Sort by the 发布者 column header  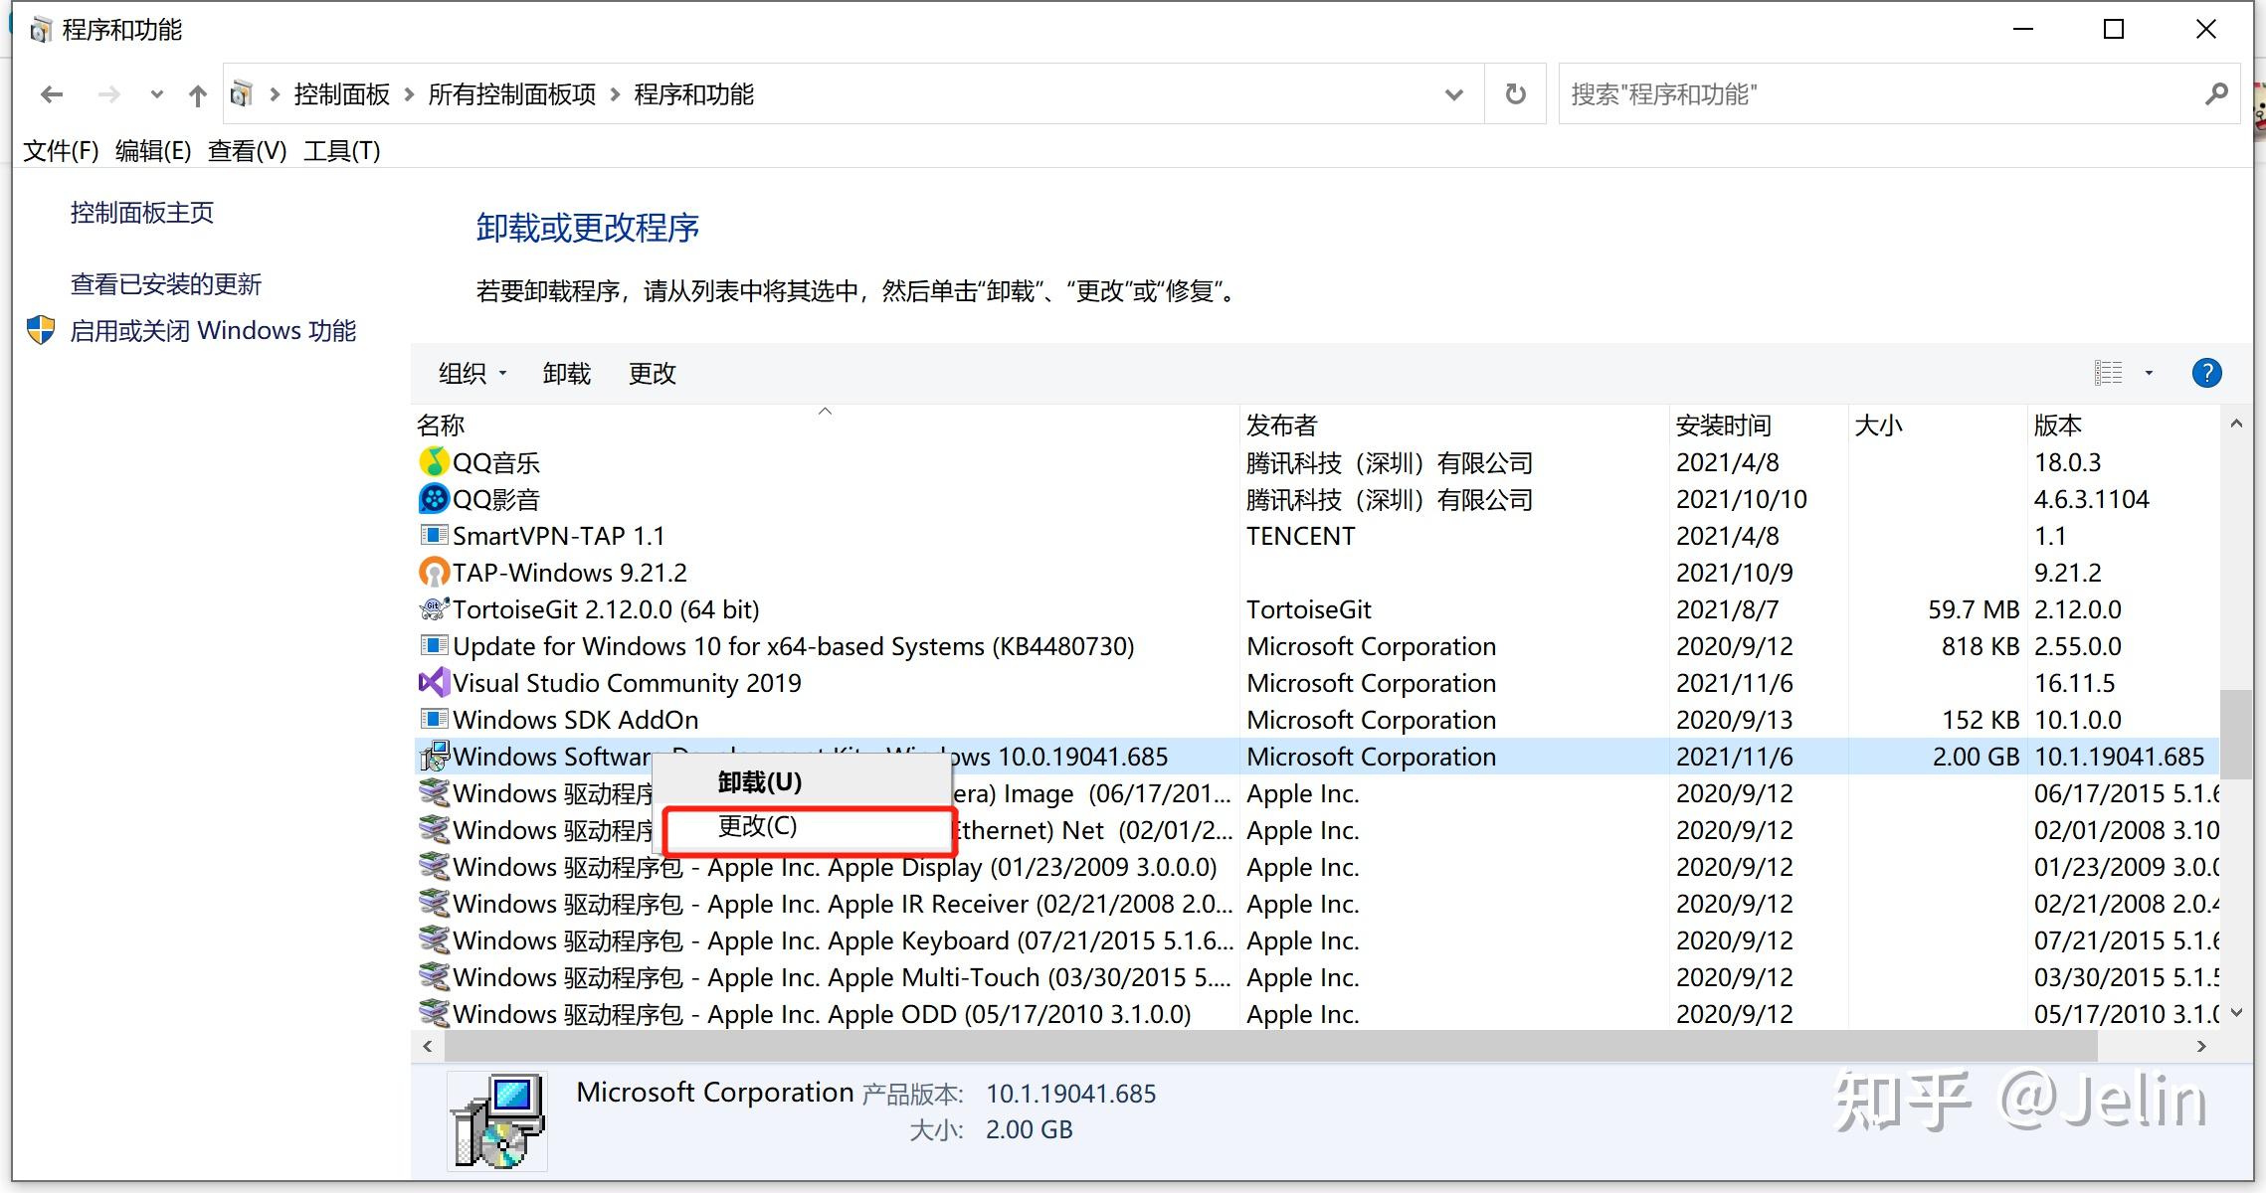(1454, 426)
